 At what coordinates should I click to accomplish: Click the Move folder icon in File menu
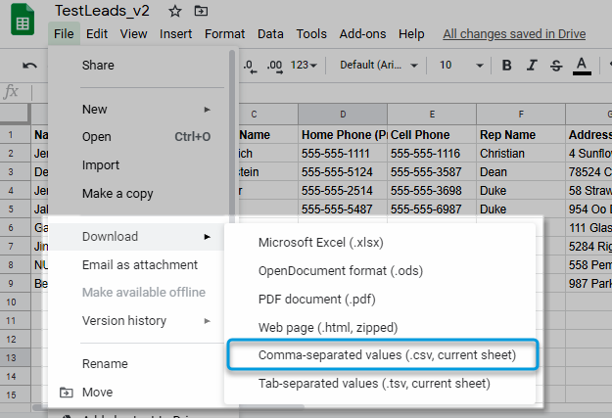tap(66, 392)
